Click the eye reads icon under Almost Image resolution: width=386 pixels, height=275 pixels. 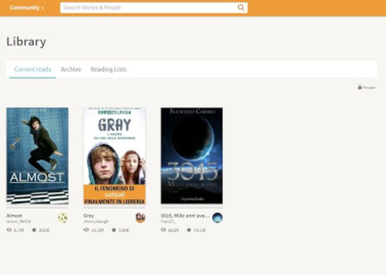pyautogui.click(x=9, y=230)
